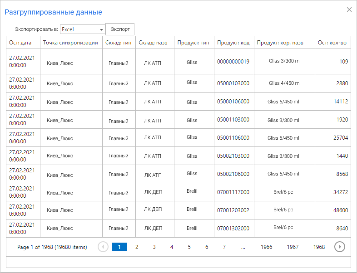The width and height of the screenshot is (357, 273).
Task: Select product code 05002103000 cell
Action: (x=234, y=156)
